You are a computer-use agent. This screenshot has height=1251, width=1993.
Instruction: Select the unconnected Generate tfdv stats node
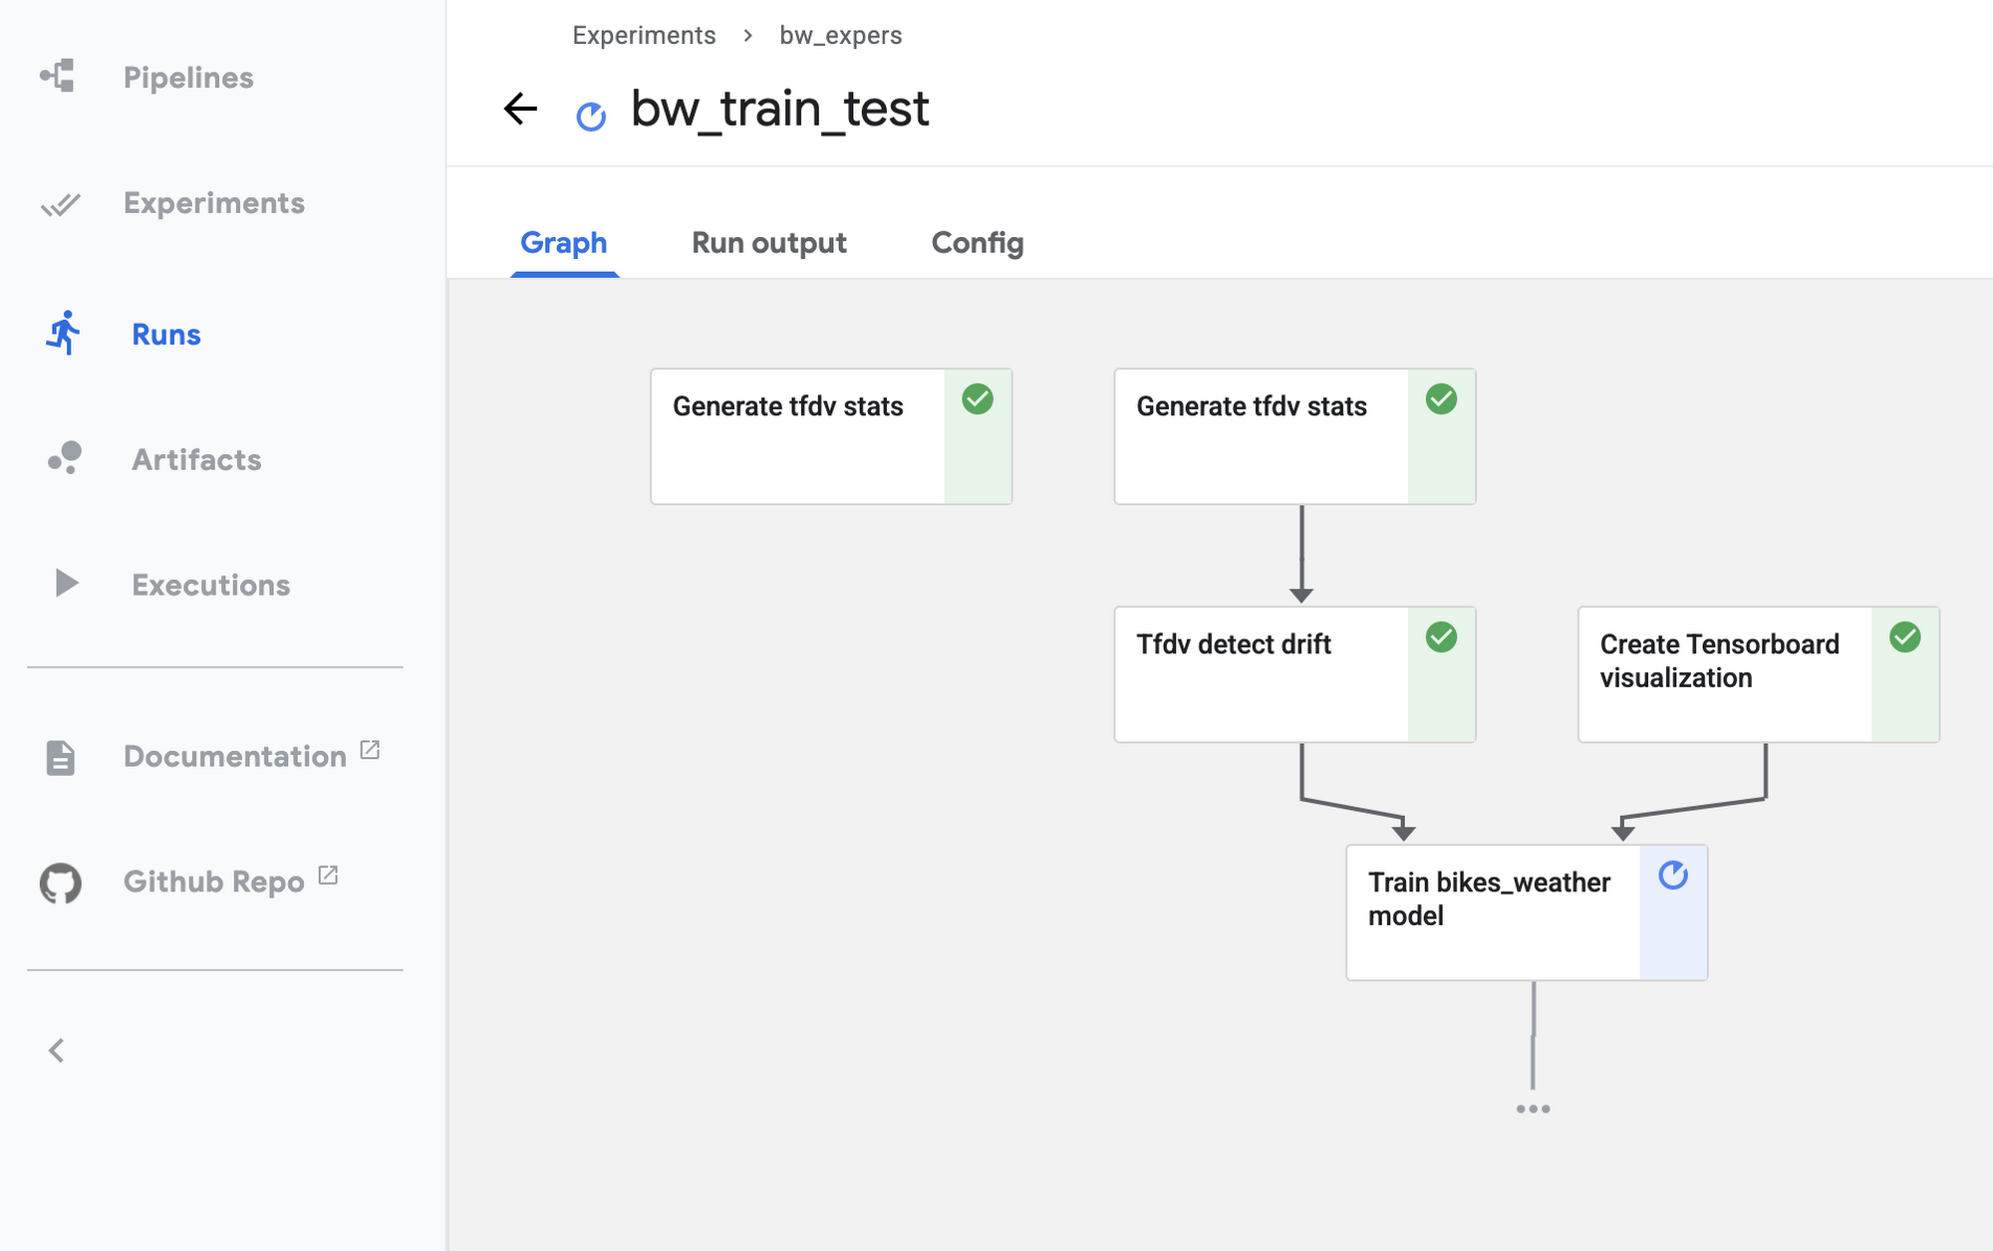coord(831,436)
